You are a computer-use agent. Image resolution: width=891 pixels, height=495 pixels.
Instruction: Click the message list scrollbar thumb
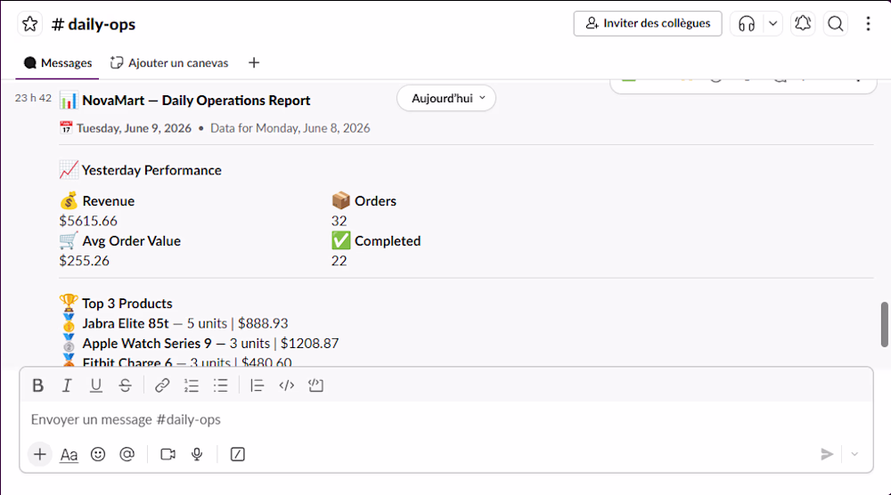coord(884,324)
